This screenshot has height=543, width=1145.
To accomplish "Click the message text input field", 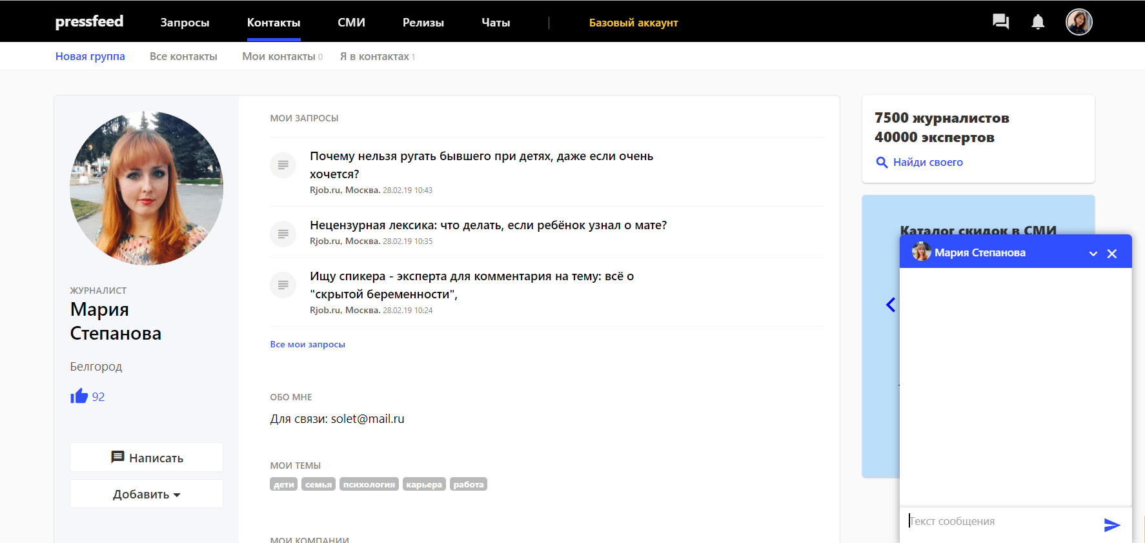I will coord(1000,522).
